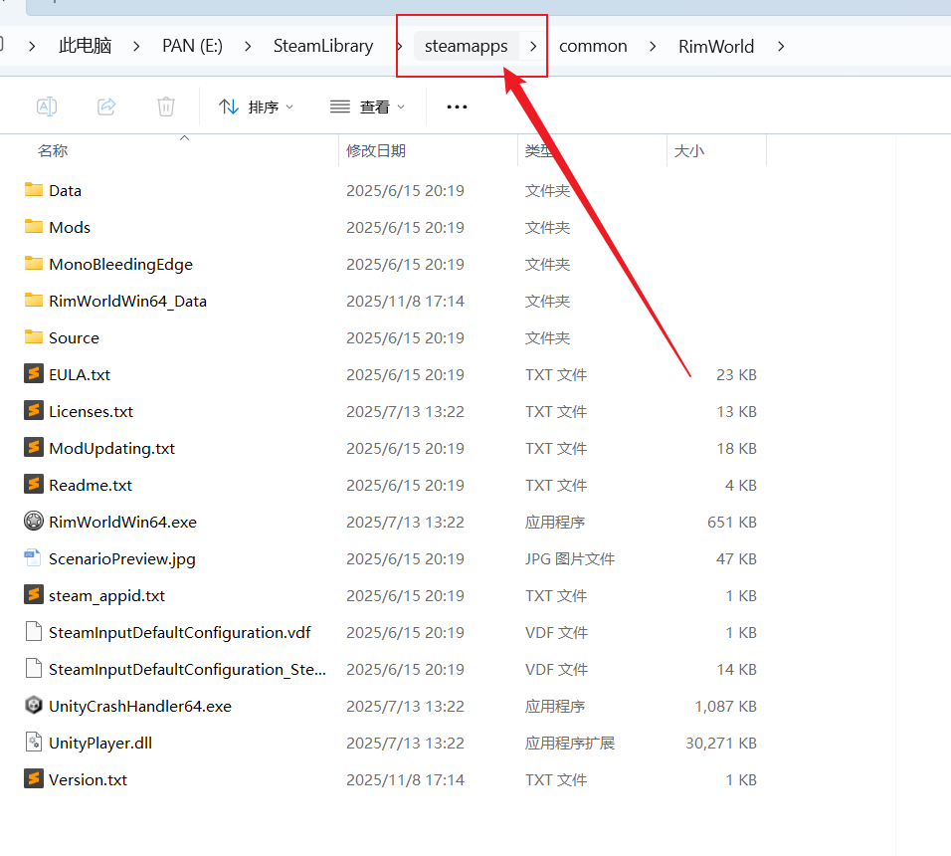Sort files by the 修改日期 column header

click(x=376, y=150)
